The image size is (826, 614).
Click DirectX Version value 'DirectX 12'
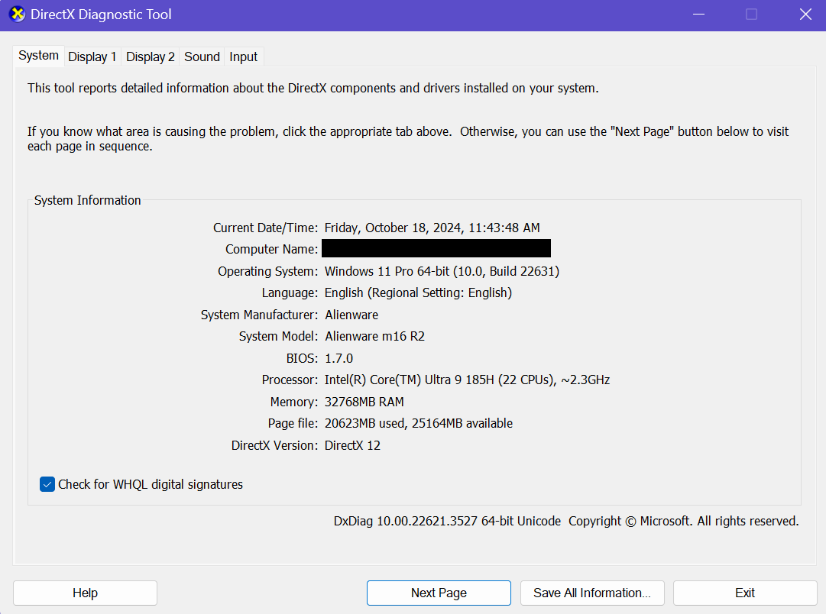[x=352, y=445]
